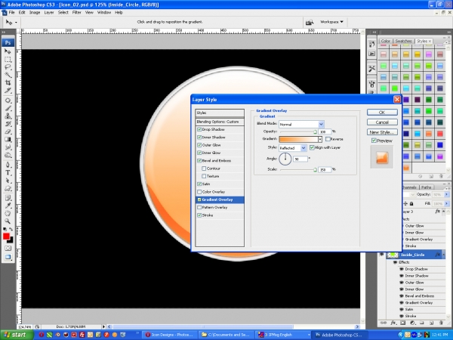
Task: Select the Zoom tool
Action: click(8, 221)
